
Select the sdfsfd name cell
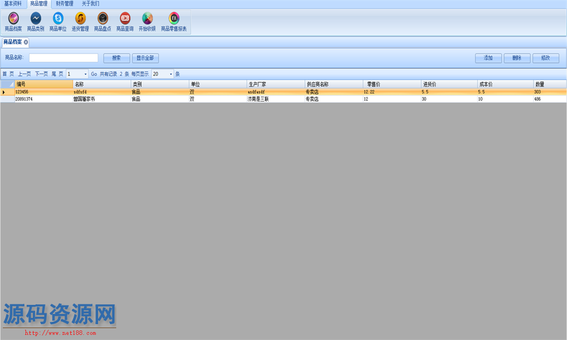pyautogui.click(x=102, y=92)
